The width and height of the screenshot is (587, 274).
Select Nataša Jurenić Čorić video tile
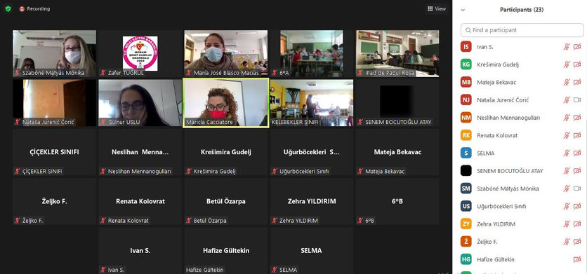tap(54, 103)
